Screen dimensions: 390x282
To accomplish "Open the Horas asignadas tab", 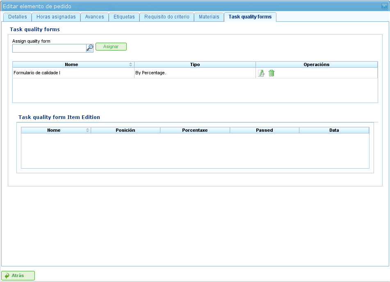I will pos(56,17).
